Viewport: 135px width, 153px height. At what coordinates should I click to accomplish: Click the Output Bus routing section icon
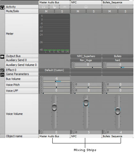(x=2, y=57)
